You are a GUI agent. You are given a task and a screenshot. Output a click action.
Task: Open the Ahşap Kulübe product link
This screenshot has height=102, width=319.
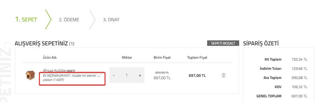(54, 71)
